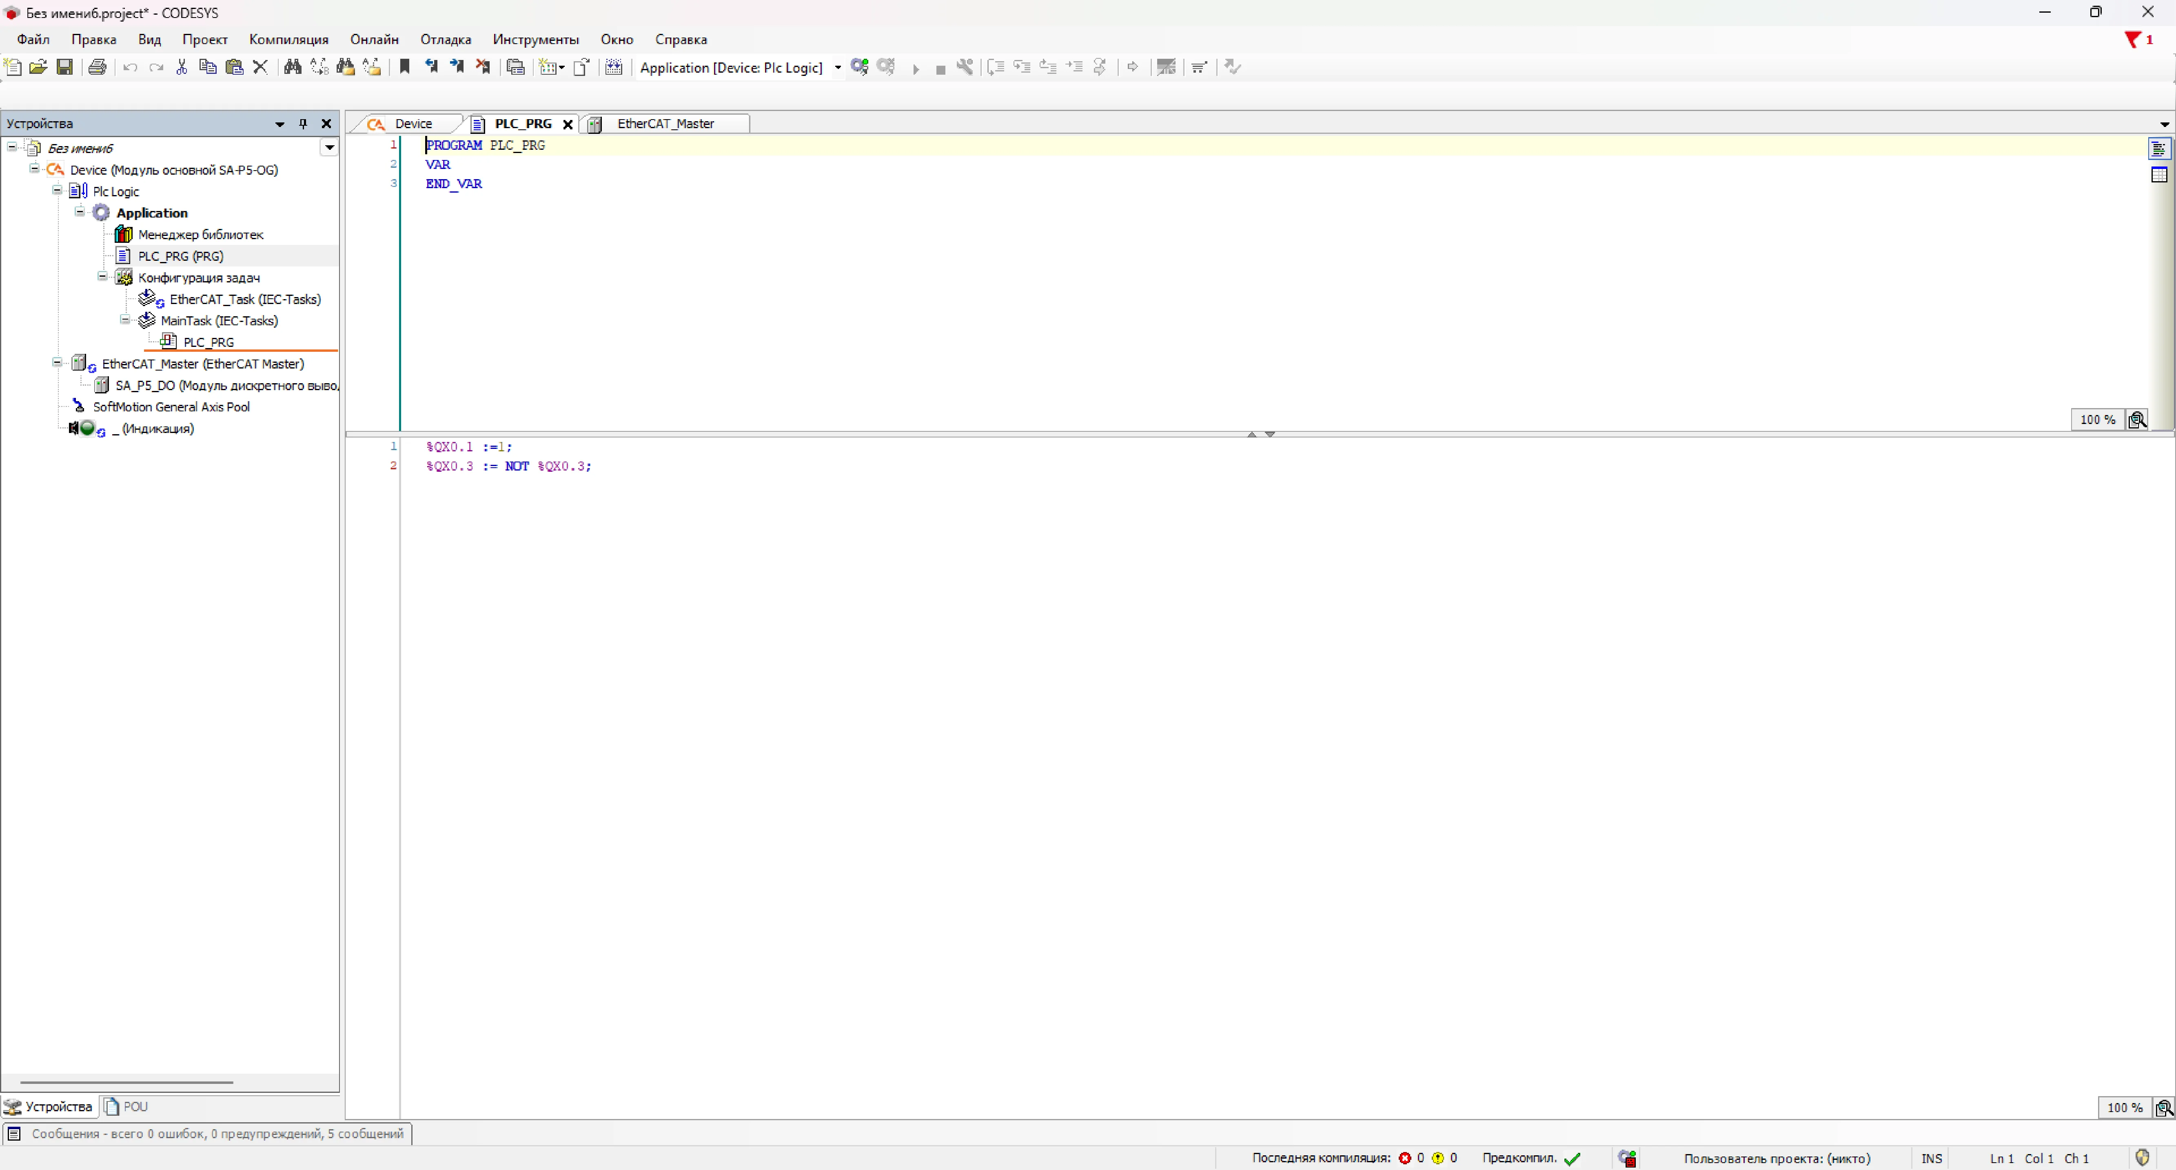Click magnifier icon beside implementation zoom 100 %

pyautogui.click(x=2163, y=1108)
